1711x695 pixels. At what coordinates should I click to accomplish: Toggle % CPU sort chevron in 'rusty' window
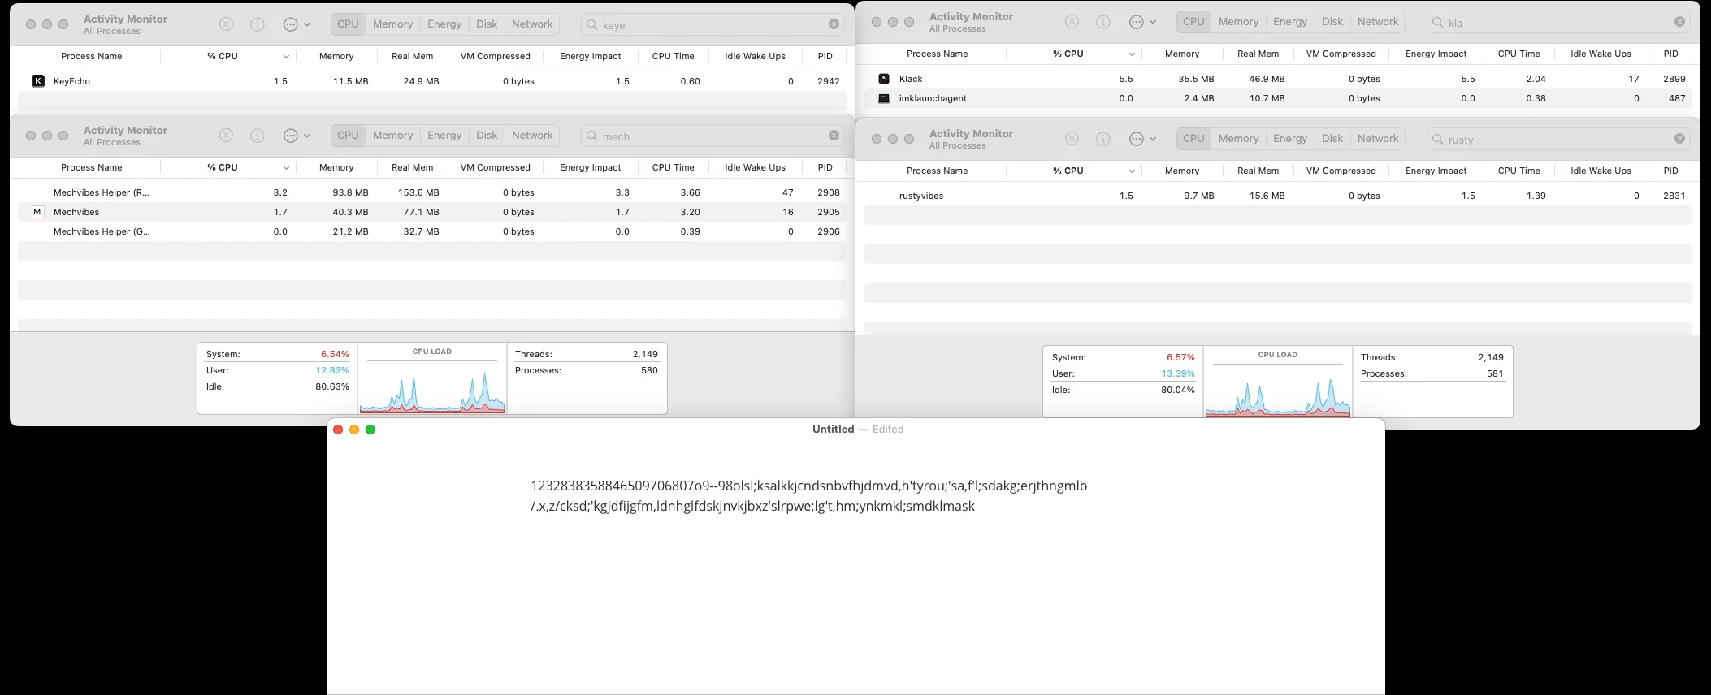click(x=1132, y=171)
